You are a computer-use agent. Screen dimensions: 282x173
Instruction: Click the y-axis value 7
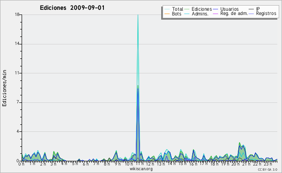tap(18, 102)
